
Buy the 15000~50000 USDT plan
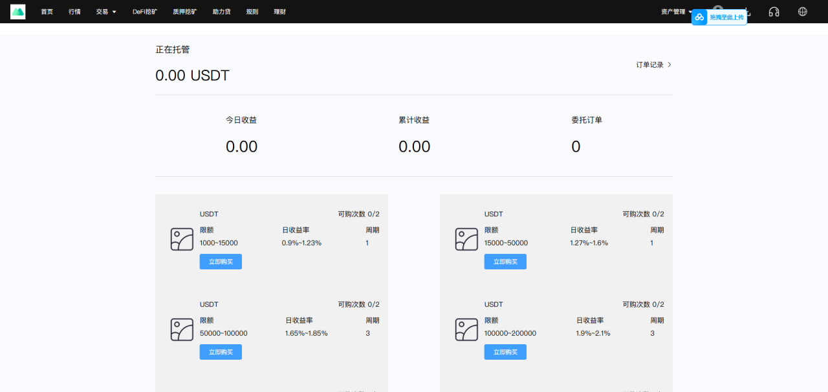505,262
